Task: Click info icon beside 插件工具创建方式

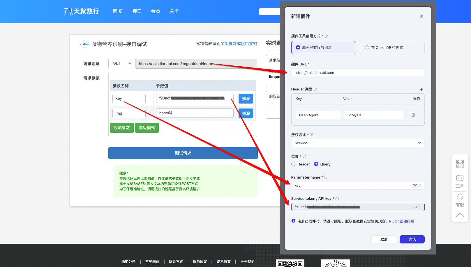Action: 326,36
